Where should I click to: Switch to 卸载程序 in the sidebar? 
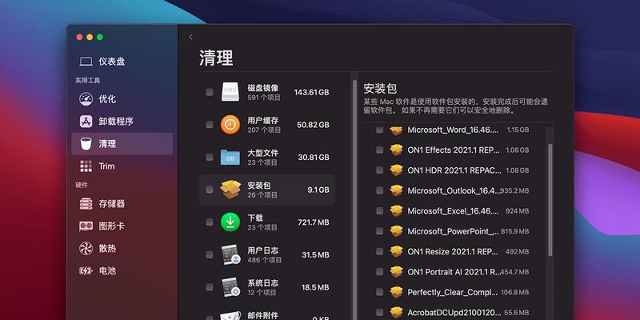[122, 122]
